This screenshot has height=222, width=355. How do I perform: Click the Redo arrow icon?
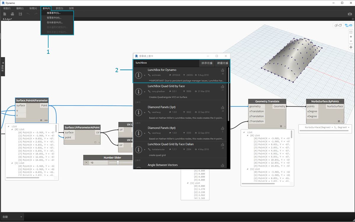tap(36, 14)
